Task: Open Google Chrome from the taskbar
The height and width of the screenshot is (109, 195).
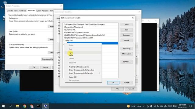Action: coord(24,106)
